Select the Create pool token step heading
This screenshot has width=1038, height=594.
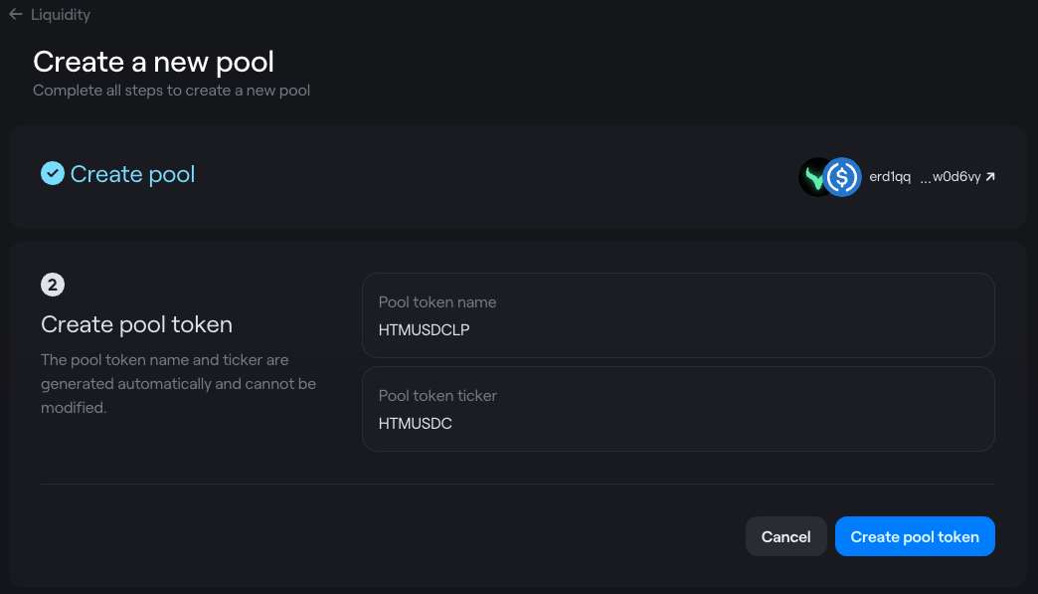pos(136,324)
